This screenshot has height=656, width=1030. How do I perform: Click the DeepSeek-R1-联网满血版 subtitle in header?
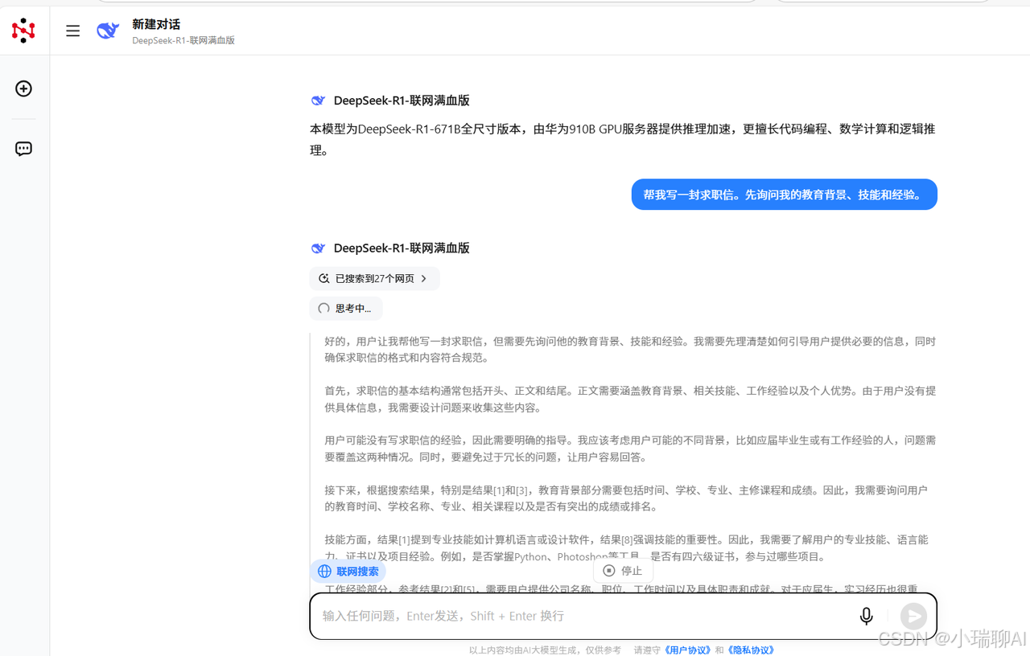(x=183, y=40)
